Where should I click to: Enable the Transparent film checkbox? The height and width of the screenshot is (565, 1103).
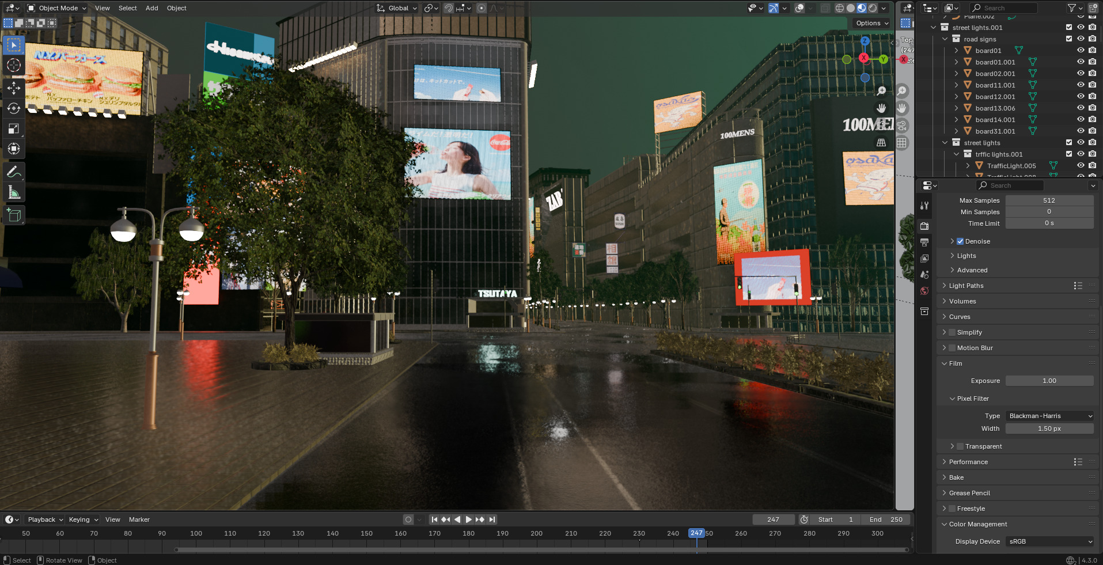click(960, 446)
